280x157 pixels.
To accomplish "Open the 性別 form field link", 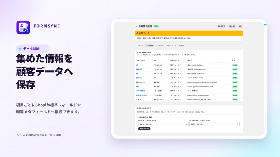I will [x=138, y=87].
